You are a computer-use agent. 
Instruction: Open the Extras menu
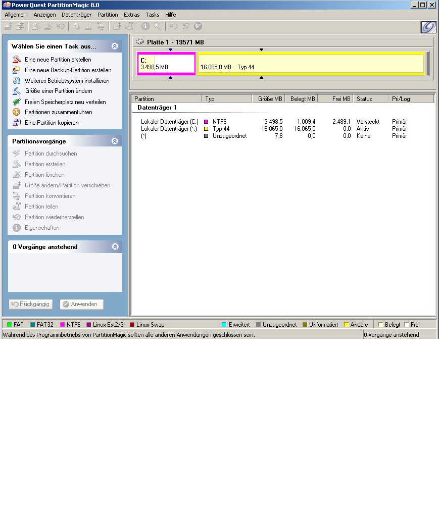[132, 15]
